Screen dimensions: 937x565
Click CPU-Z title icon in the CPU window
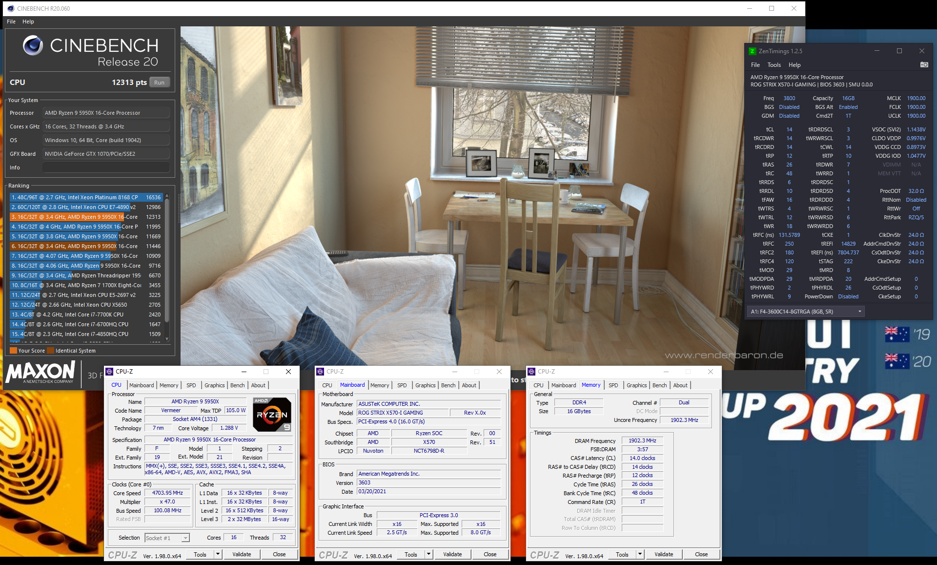[x=110, y=372]
